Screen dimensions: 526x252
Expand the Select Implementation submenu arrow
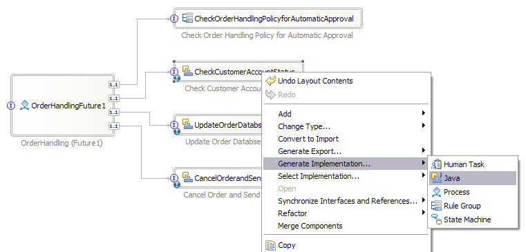424,175
